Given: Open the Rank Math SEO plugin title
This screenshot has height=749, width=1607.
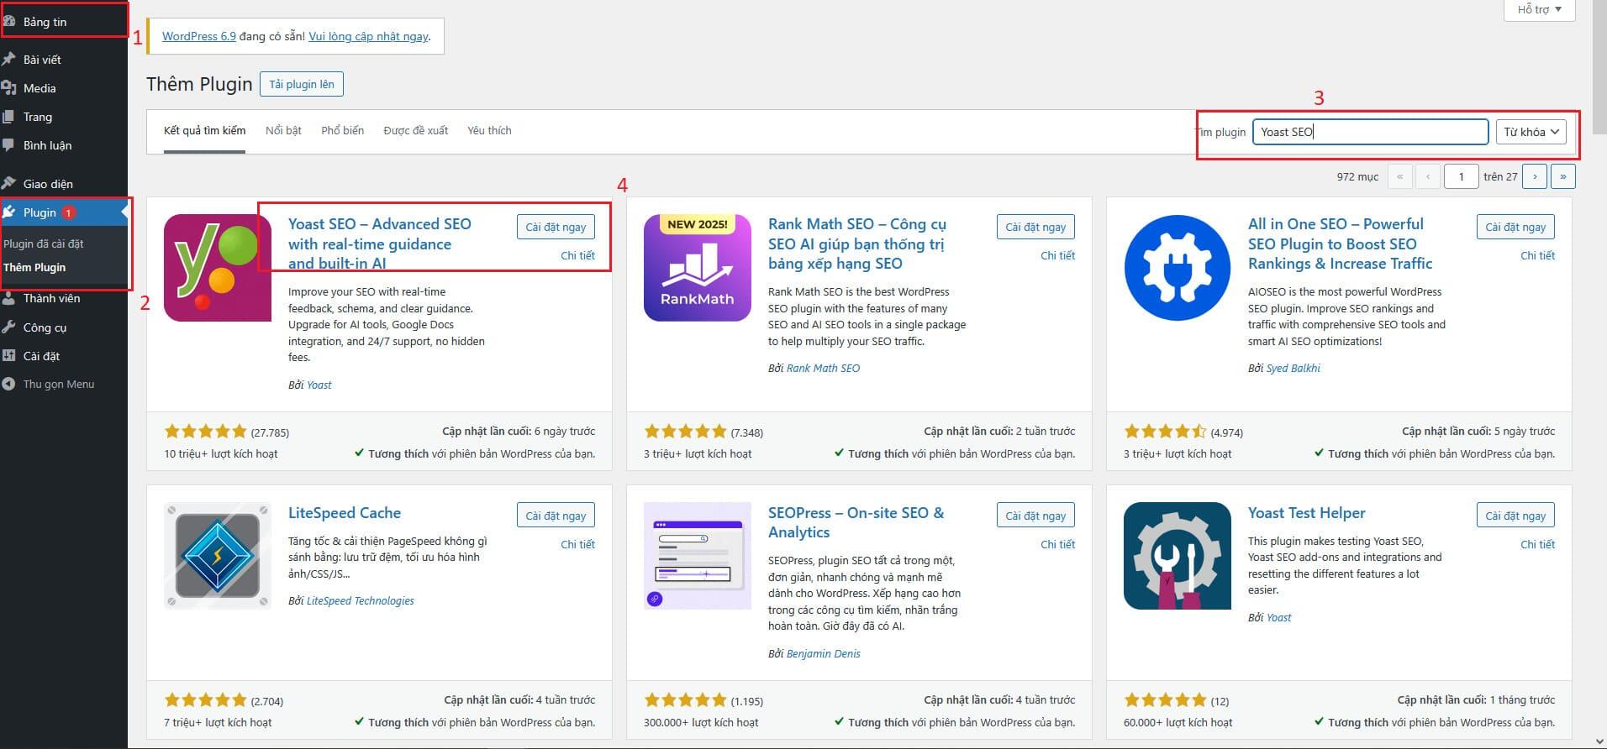Looking at the screenshot, I should 857,244.
